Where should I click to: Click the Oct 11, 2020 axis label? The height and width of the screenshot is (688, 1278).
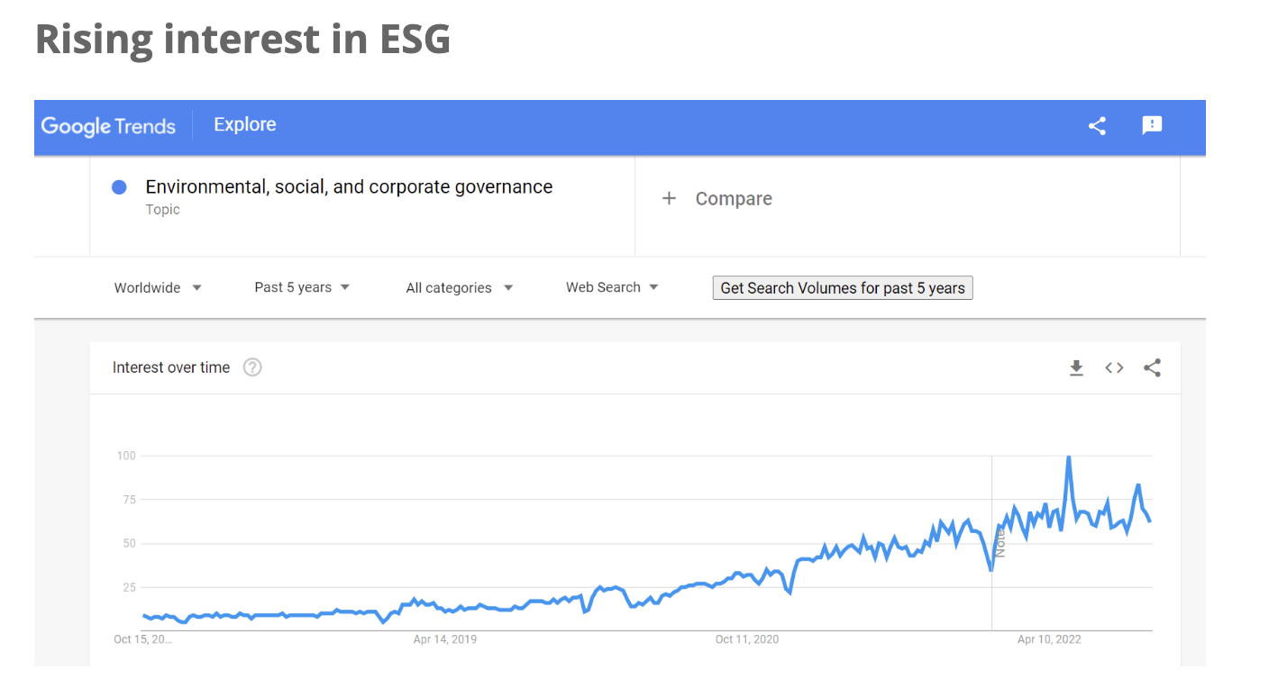point(747,639)
